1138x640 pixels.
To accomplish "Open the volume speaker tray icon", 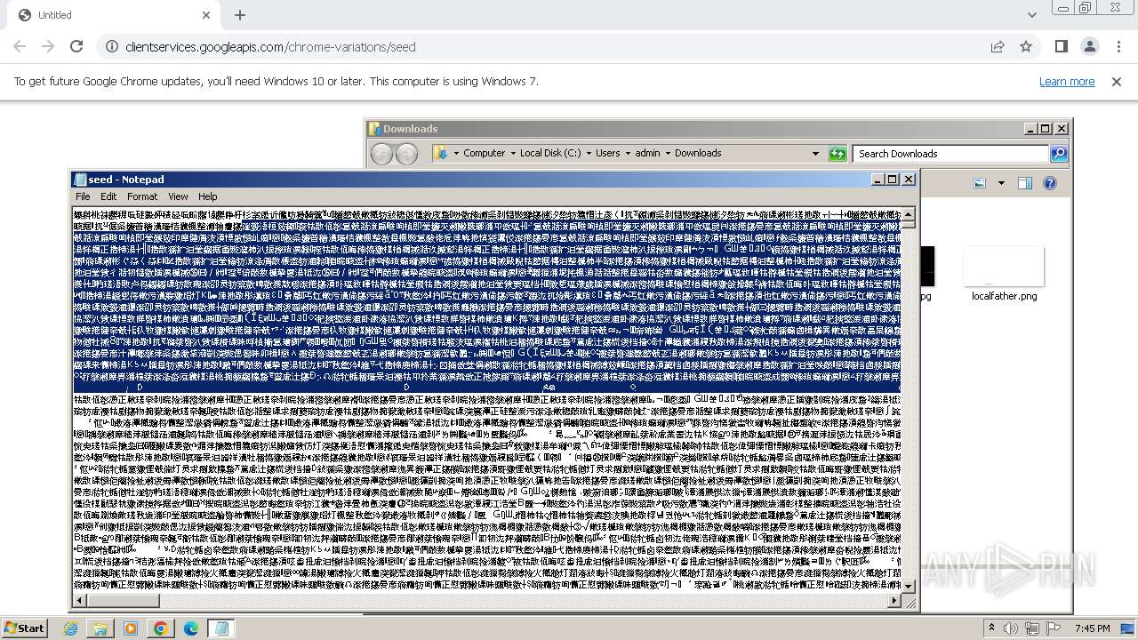I will (1011, 628).
